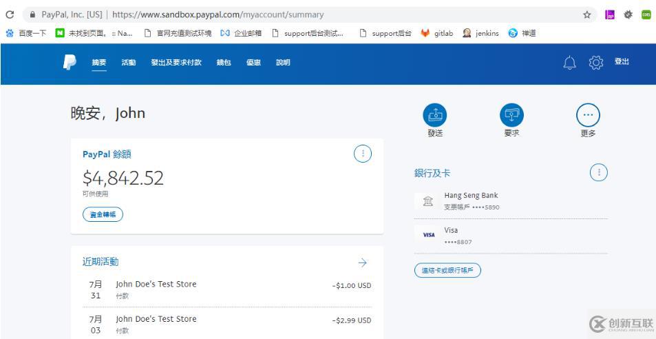Viewport: 656px width, 339px height.
Task: Open the gear extension icon in browser toolbar
Action: tap(628, 14)
